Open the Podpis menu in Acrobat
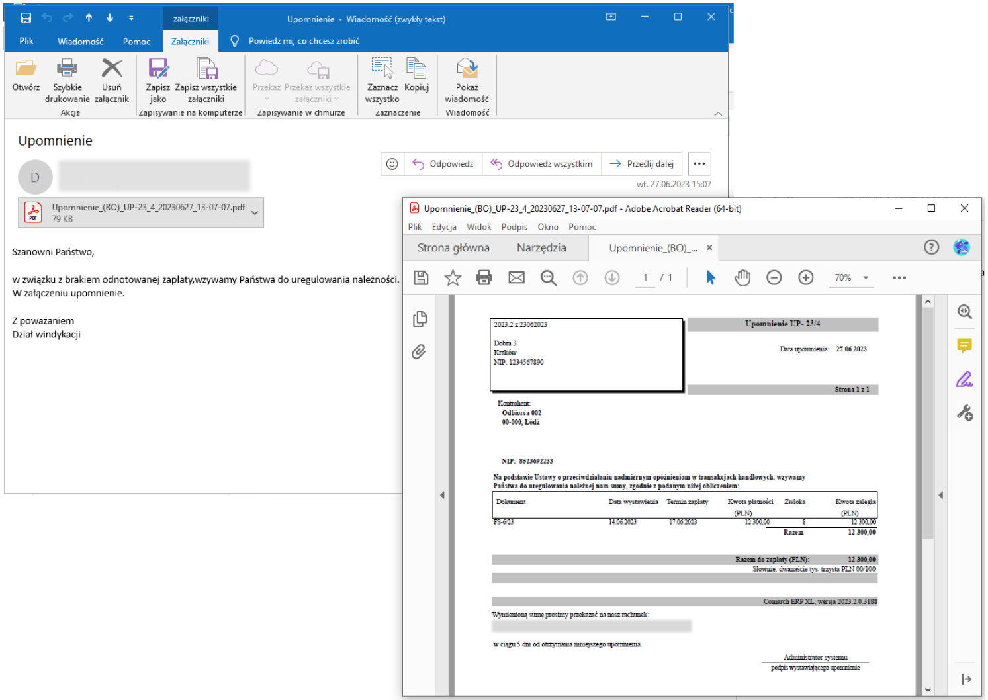This screenshot has width=988, height=700. click(514, 227)
